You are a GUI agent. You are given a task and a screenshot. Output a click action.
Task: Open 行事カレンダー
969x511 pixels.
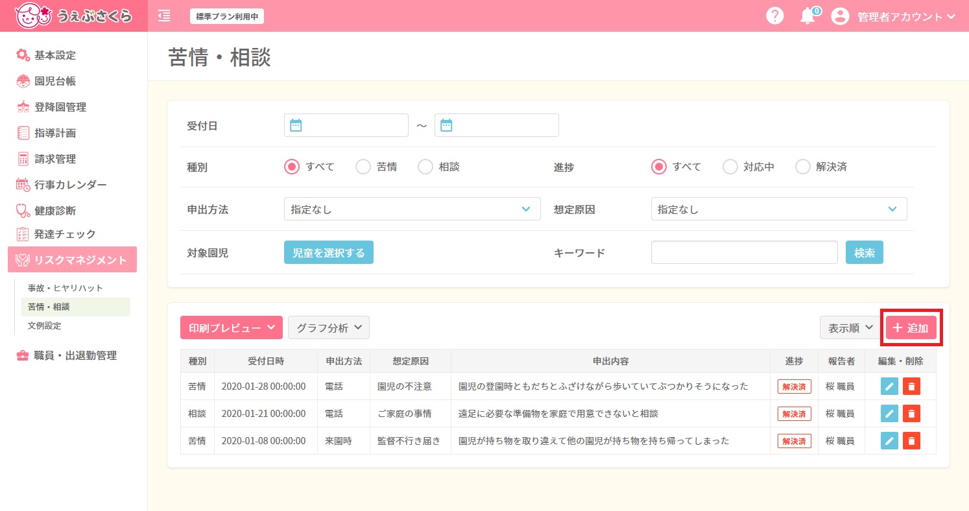tap(71, 185)
